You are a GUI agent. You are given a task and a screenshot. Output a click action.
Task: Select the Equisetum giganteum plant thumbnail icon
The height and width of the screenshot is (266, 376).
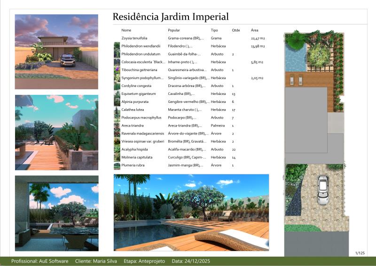coord(117,94)
